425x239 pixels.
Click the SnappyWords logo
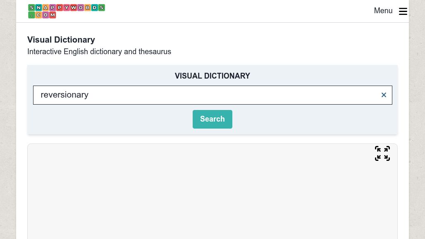click(x=66, y=11)
